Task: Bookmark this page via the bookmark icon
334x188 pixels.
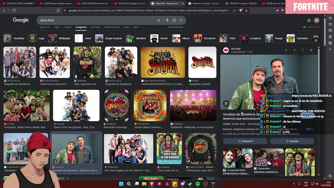Action: (x=58, y=10)
